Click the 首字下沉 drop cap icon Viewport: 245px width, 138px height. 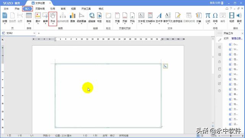pos(168,16)
